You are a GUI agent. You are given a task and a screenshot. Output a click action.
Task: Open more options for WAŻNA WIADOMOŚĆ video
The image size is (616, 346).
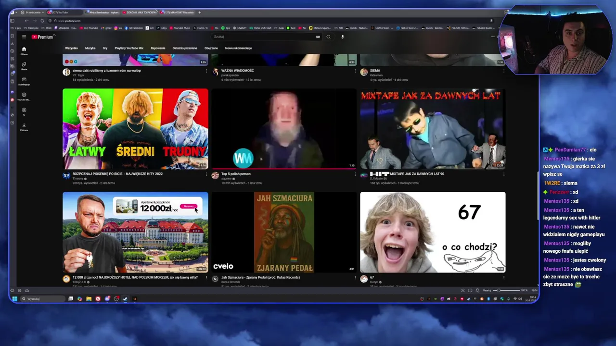pos(355,71)
